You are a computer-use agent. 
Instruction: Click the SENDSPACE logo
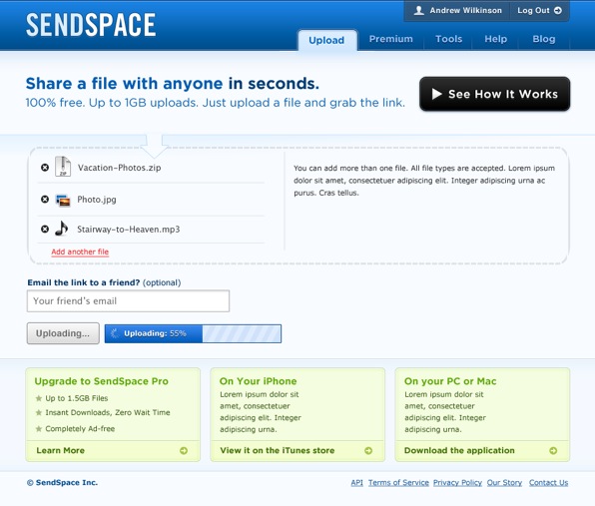pyautogui.click(x=91, y=25)
